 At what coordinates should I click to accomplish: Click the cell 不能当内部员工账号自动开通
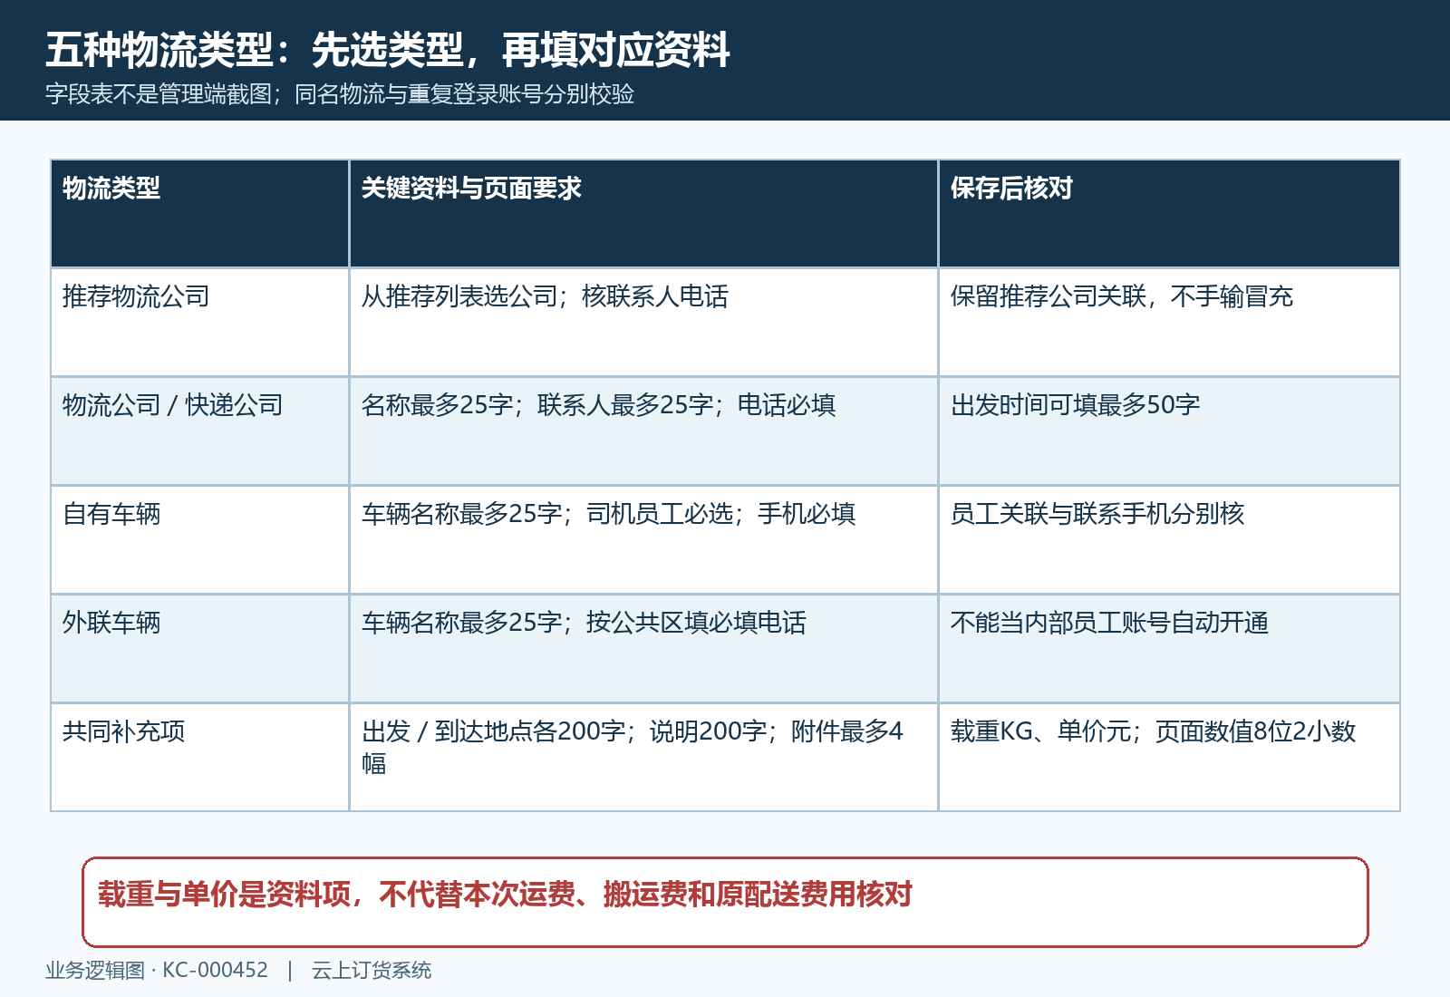point(1169,649)
